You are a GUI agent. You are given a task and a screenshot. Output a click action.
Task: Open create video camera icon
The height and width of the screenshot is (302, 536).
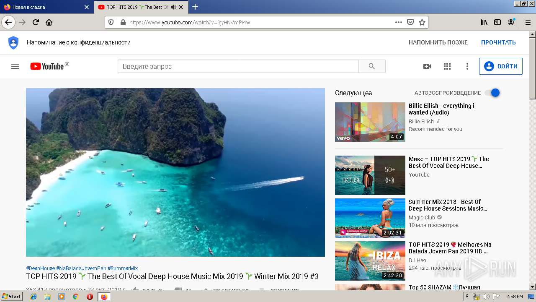pyautogui.click(x=427, y=66)
